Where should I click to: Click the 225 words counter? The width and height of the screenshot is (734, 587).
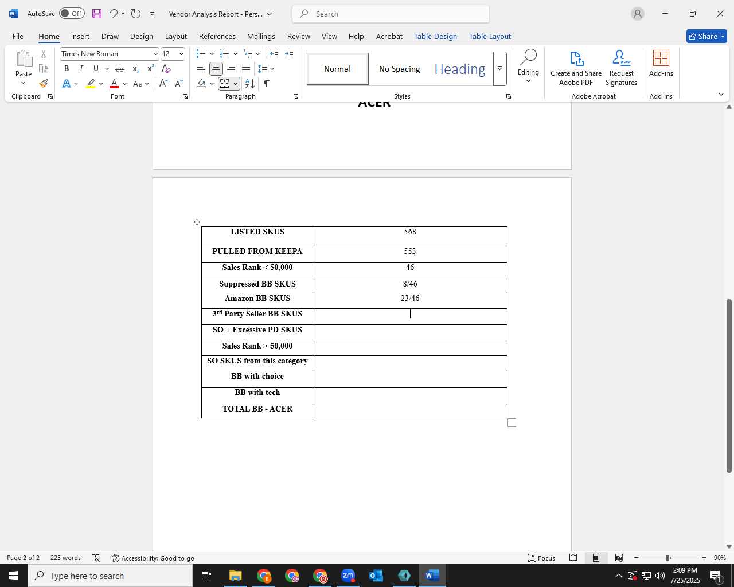[x=65, y=558]
